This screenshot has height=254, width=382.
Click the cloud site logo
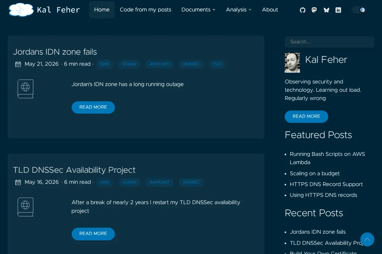coord(21,10)
